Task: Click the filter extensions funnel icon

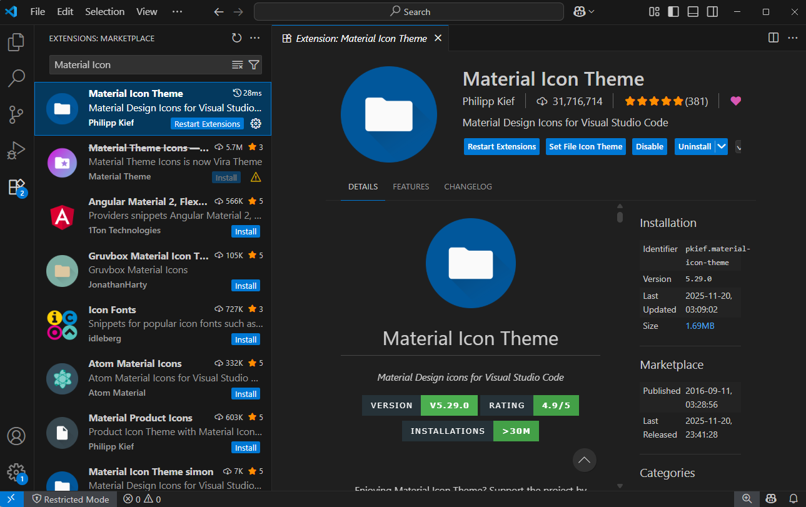Action: click(254, 64)
